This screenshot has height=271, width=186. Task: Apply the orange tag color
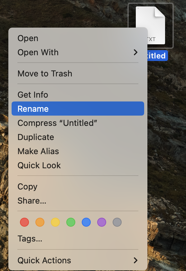(40, 222)
